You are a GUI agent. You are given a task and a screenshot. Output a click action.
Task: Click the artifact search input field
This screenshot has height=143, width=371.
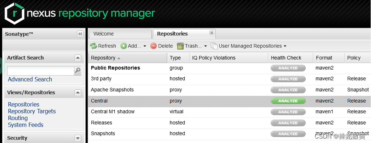tap(41, 71)
